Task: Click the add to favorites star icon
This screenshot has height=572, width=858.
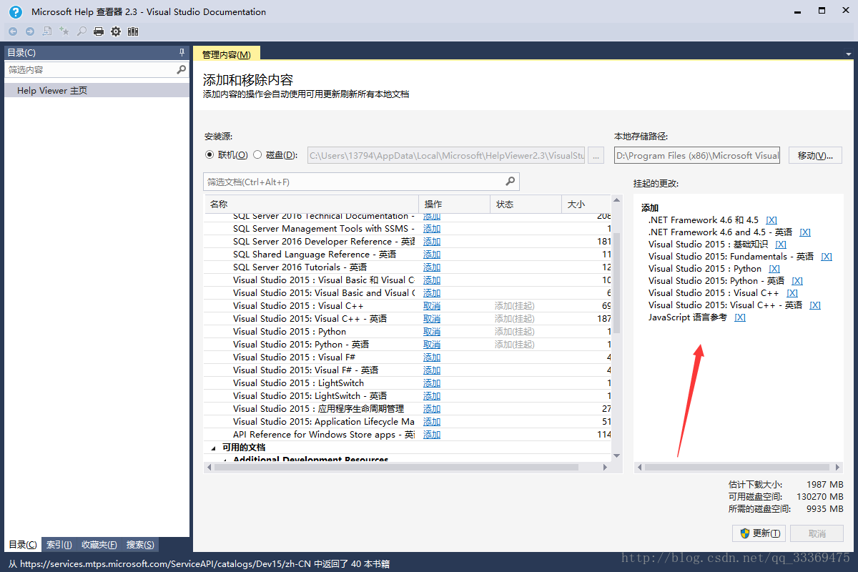Action: pos(64,31)
